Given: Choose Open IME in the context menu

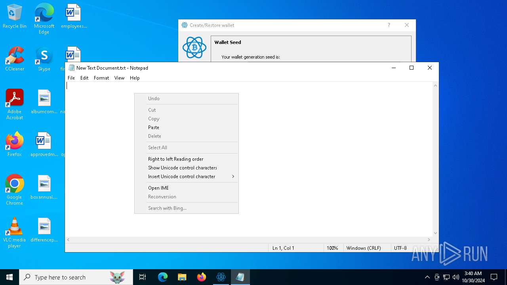Looking at the screenshot, I should click(x=187, y=188).
